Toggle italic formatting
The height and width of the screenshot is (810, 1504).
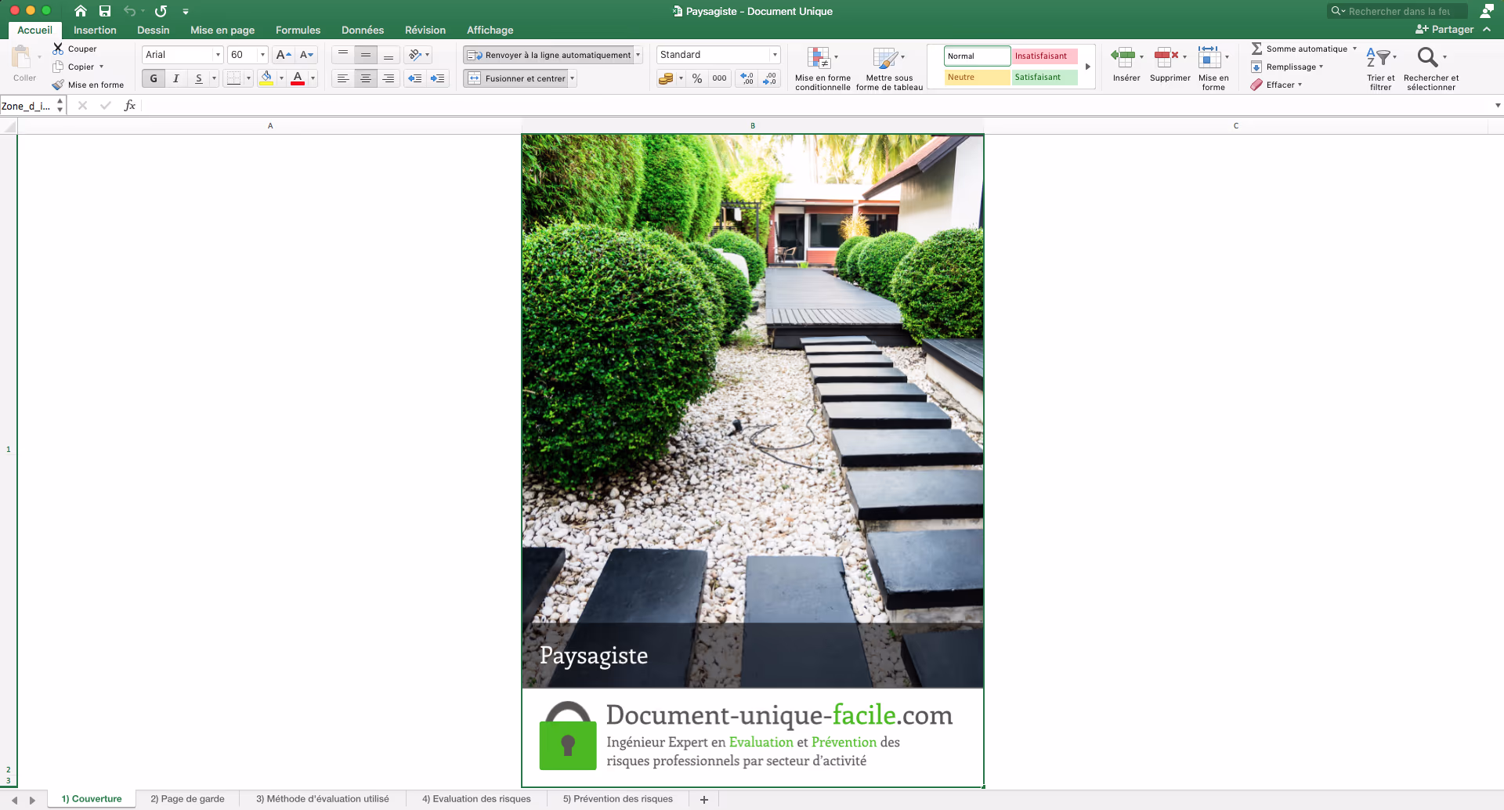[176, 78]
